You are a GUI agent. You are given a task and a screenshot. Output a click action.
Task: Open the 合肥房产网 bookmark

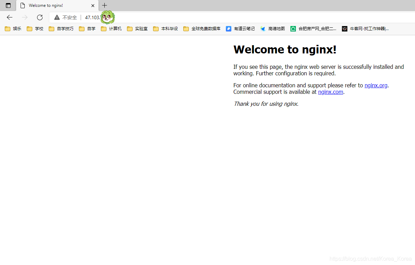(313, 29)
